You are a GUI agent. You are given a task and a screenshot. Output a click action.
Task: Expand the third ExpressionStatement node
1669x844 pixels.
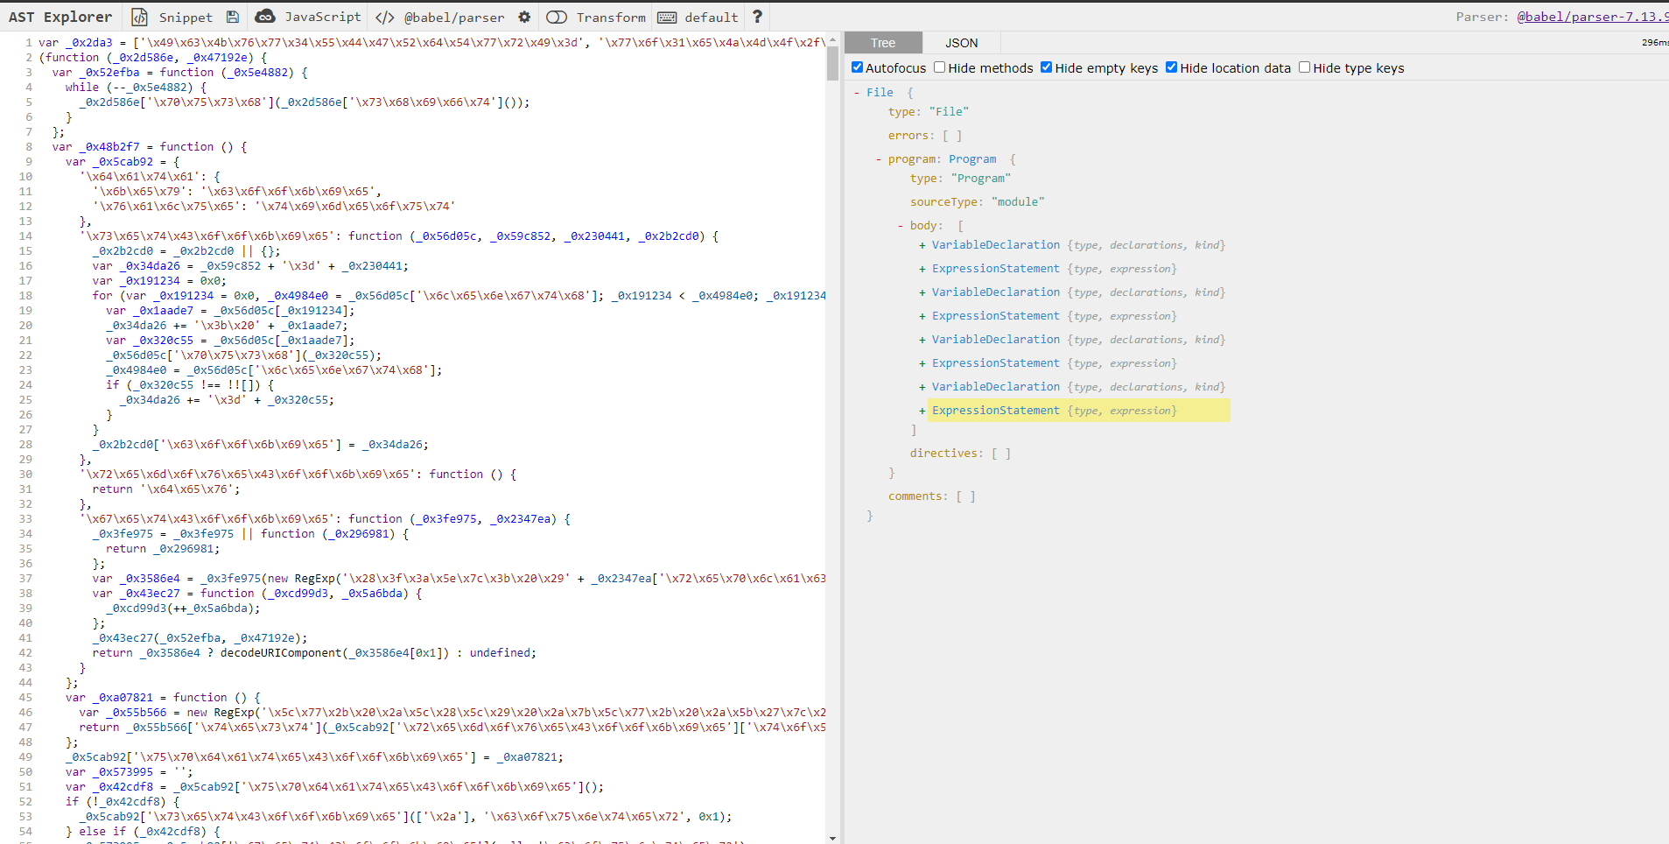click(x=922, y=363)
